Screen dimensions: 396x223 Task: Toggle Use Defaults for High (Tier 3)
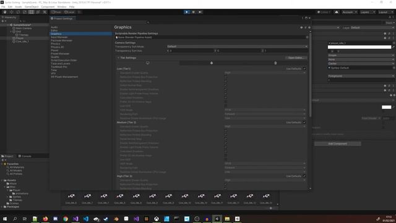tap(304, 176)
